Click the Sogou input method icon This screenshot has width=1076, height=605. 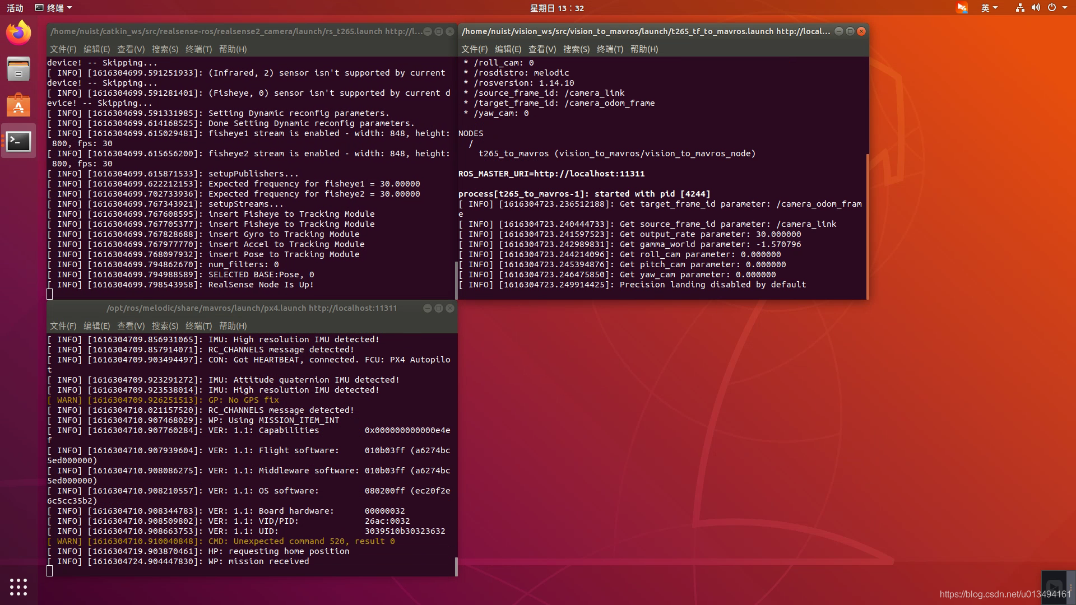pos(962,8)
